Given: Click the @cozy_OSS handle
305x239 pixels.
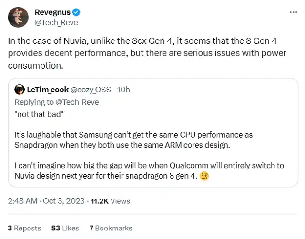Looking at the screenshot, I should pos(91,89).
